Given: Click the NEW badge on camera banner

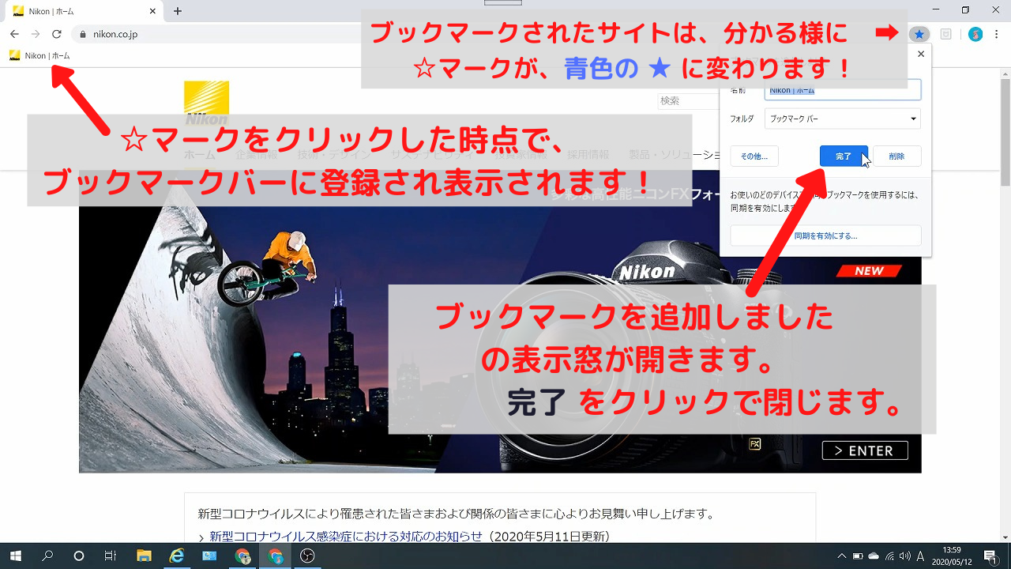Looking at the screenshot, I should [x=869, y=271].
